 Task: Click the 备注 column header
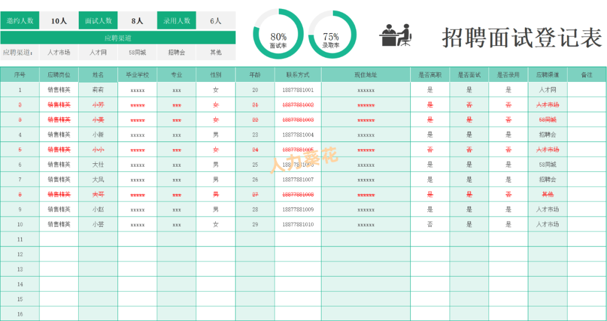pyautogui.click(x=587, y=75)
